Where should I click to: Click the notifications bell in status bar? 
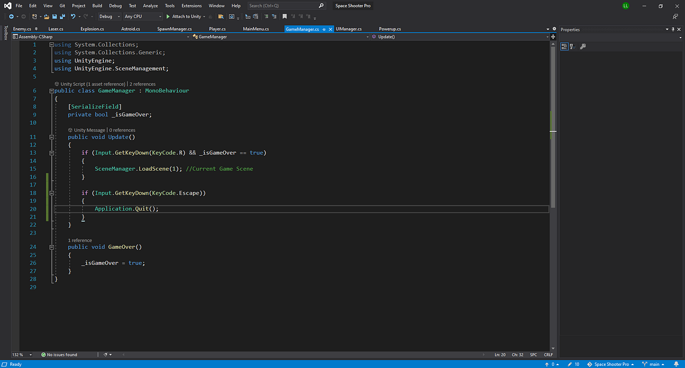[676, 364]
